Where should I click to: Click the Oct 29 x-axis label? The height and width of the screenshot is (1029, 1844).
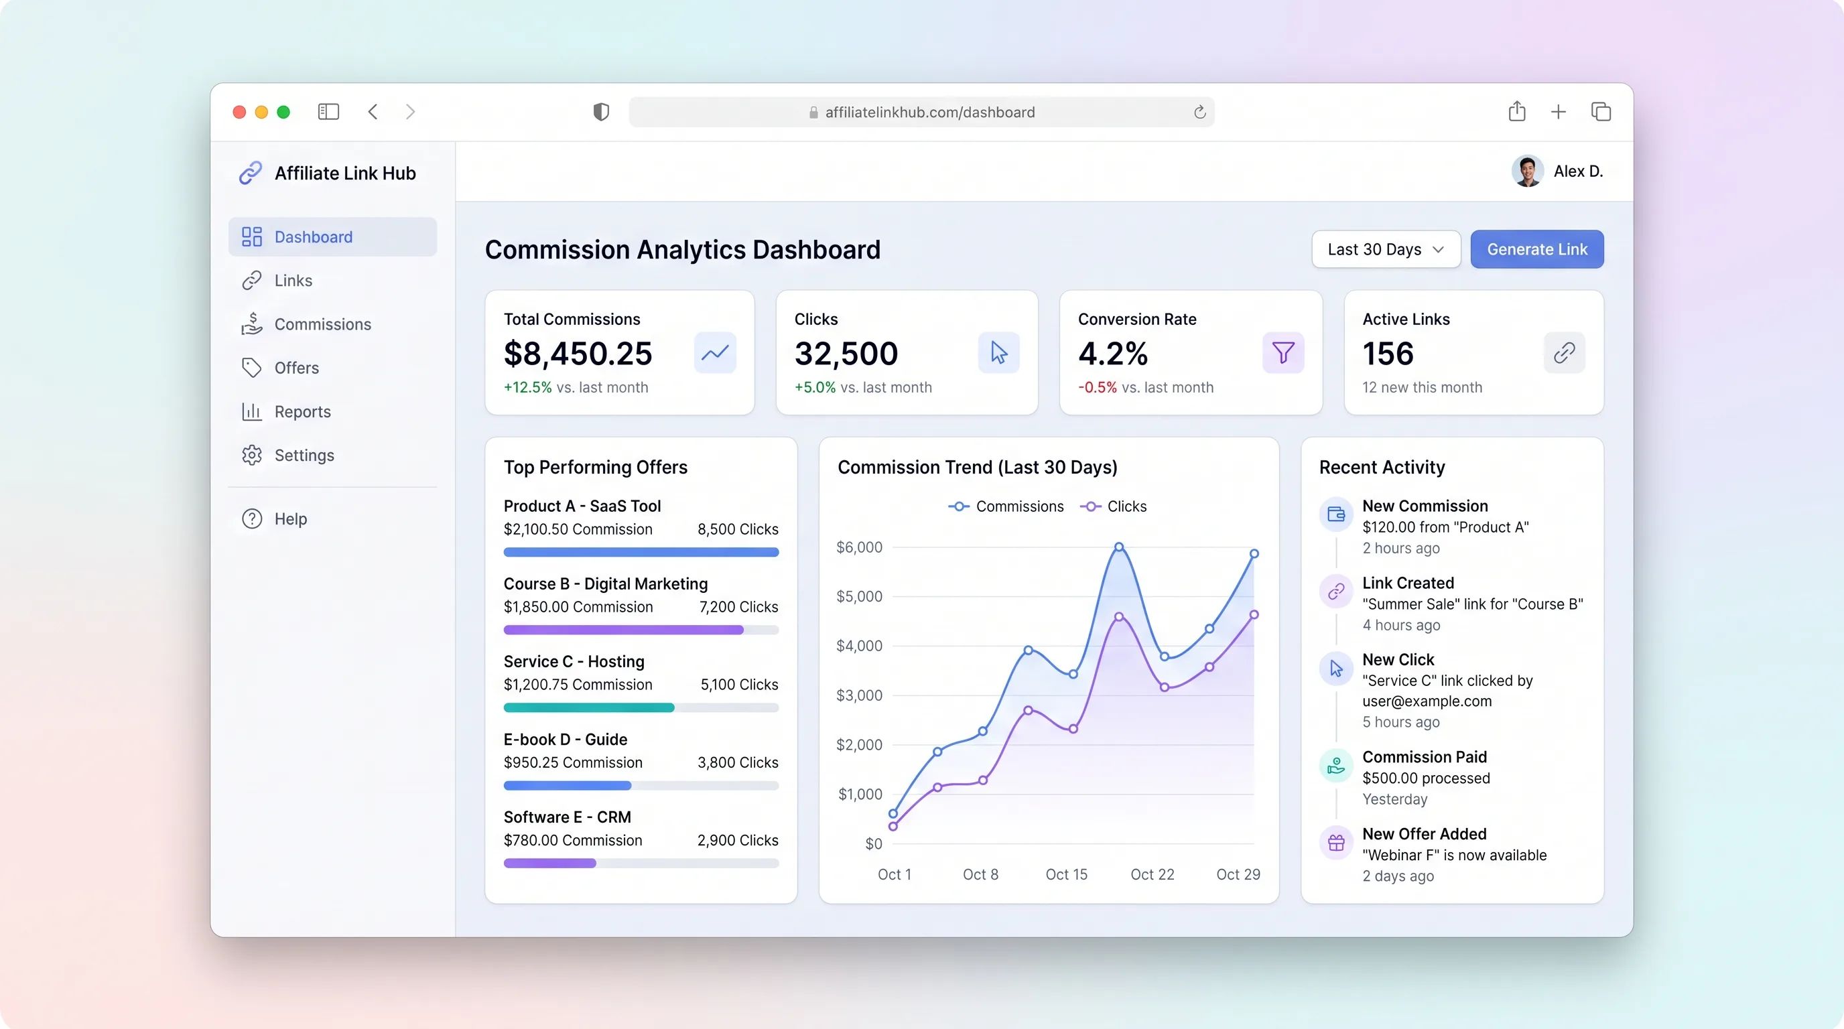(x=1238, y=874)
